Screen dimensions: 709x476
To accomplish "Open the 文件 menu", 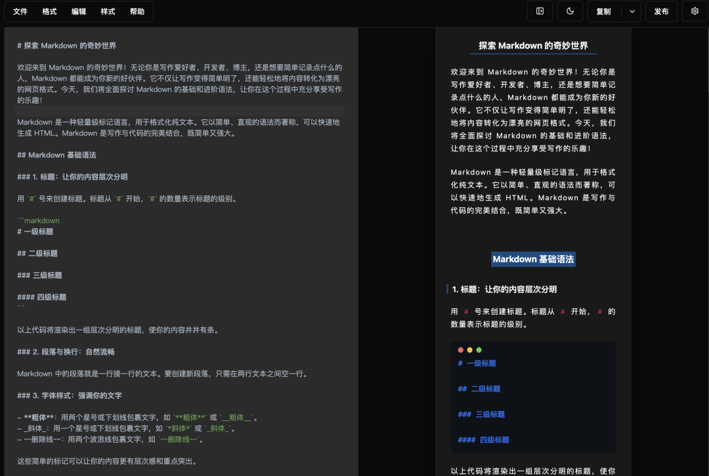I will 19,11.
